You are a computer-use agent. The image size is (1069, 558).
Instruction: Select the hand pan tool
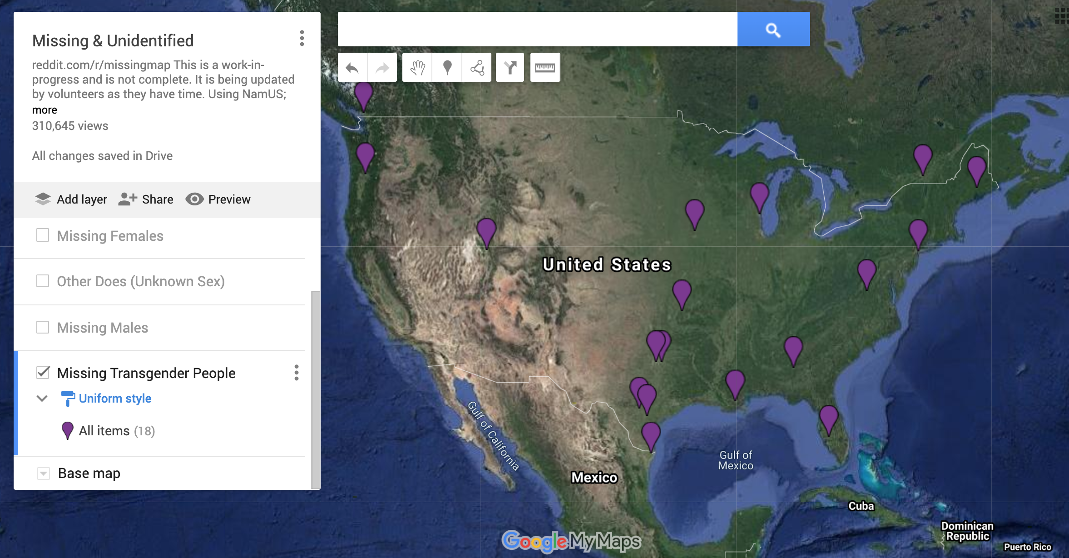click(417, 68)
